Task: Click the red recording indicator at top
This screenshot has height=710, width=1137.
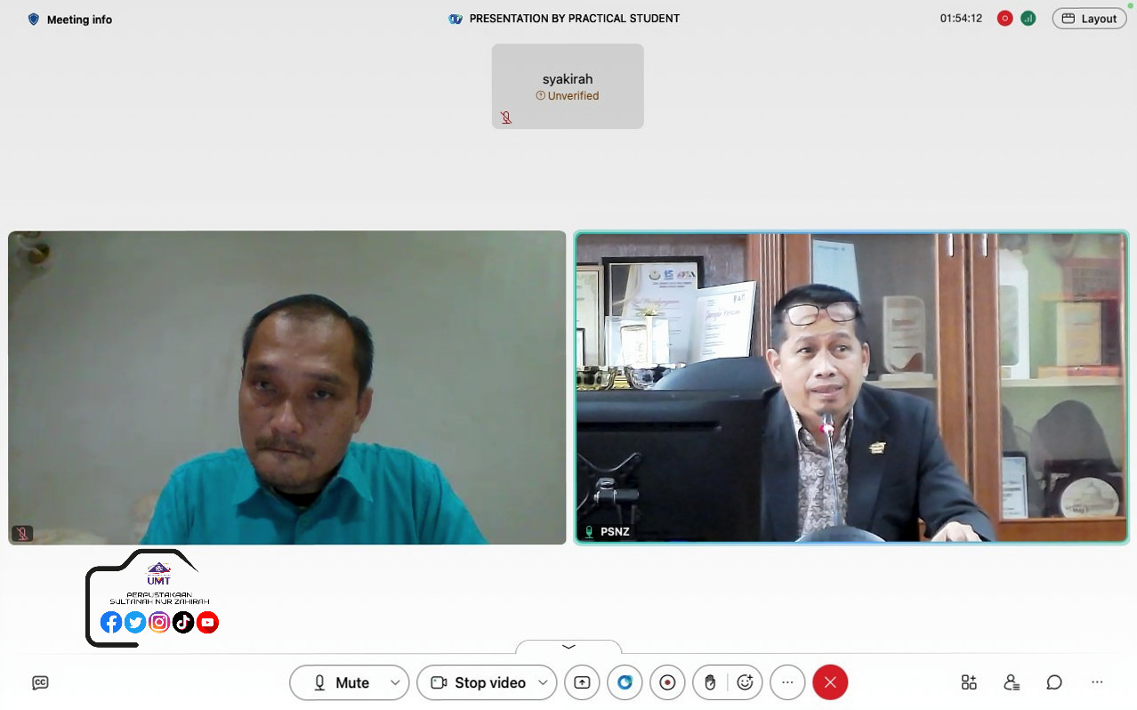Action: pos(1004,19)
